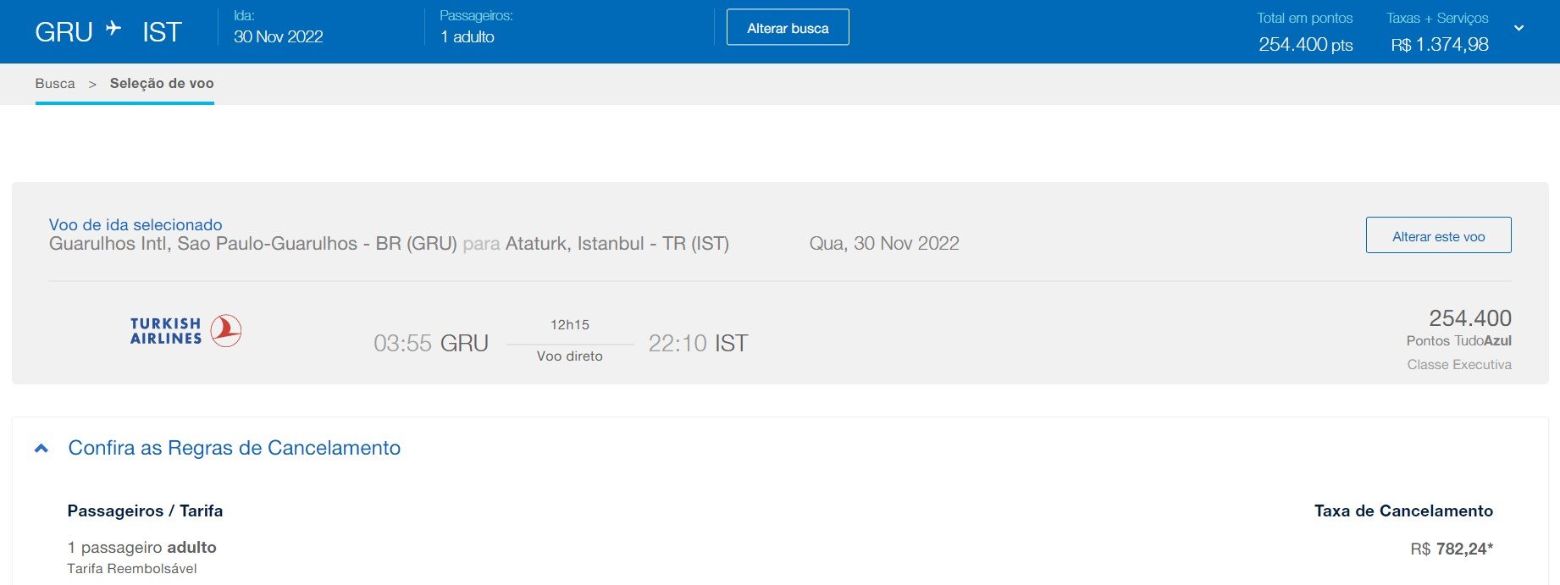The image size is (1560, 585).
Task: Click the 22:10 IST arrival time
Action: pos(698,344)
